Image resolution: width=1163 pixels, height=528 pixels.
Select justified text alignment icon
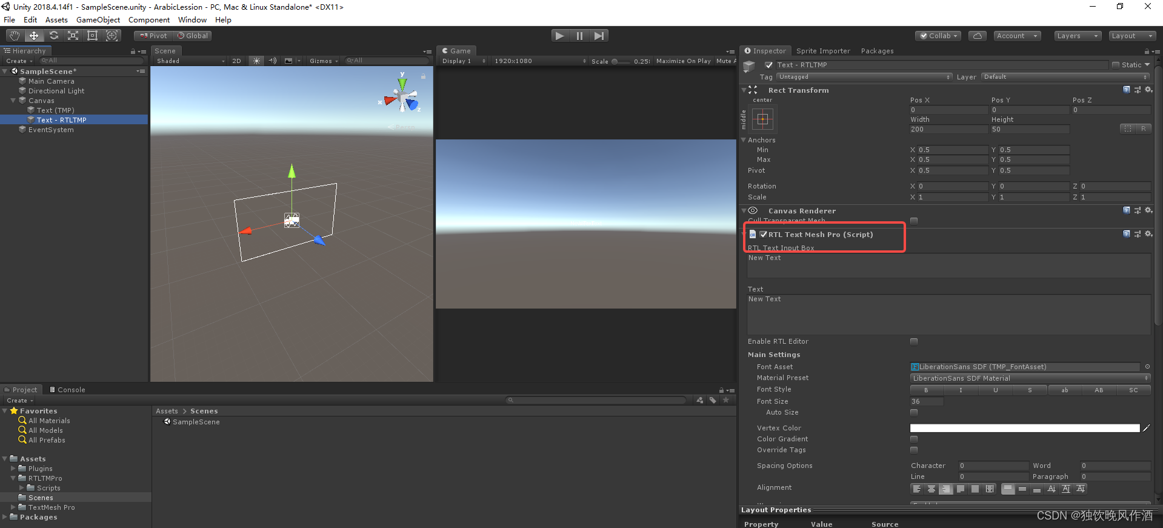(961, 489)
